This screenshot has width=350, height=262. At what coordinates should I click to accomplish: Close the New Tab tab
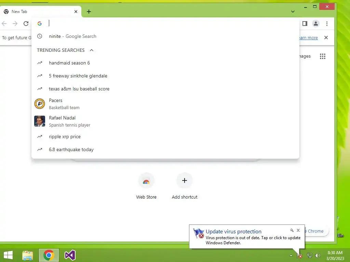tap(76, 12)
